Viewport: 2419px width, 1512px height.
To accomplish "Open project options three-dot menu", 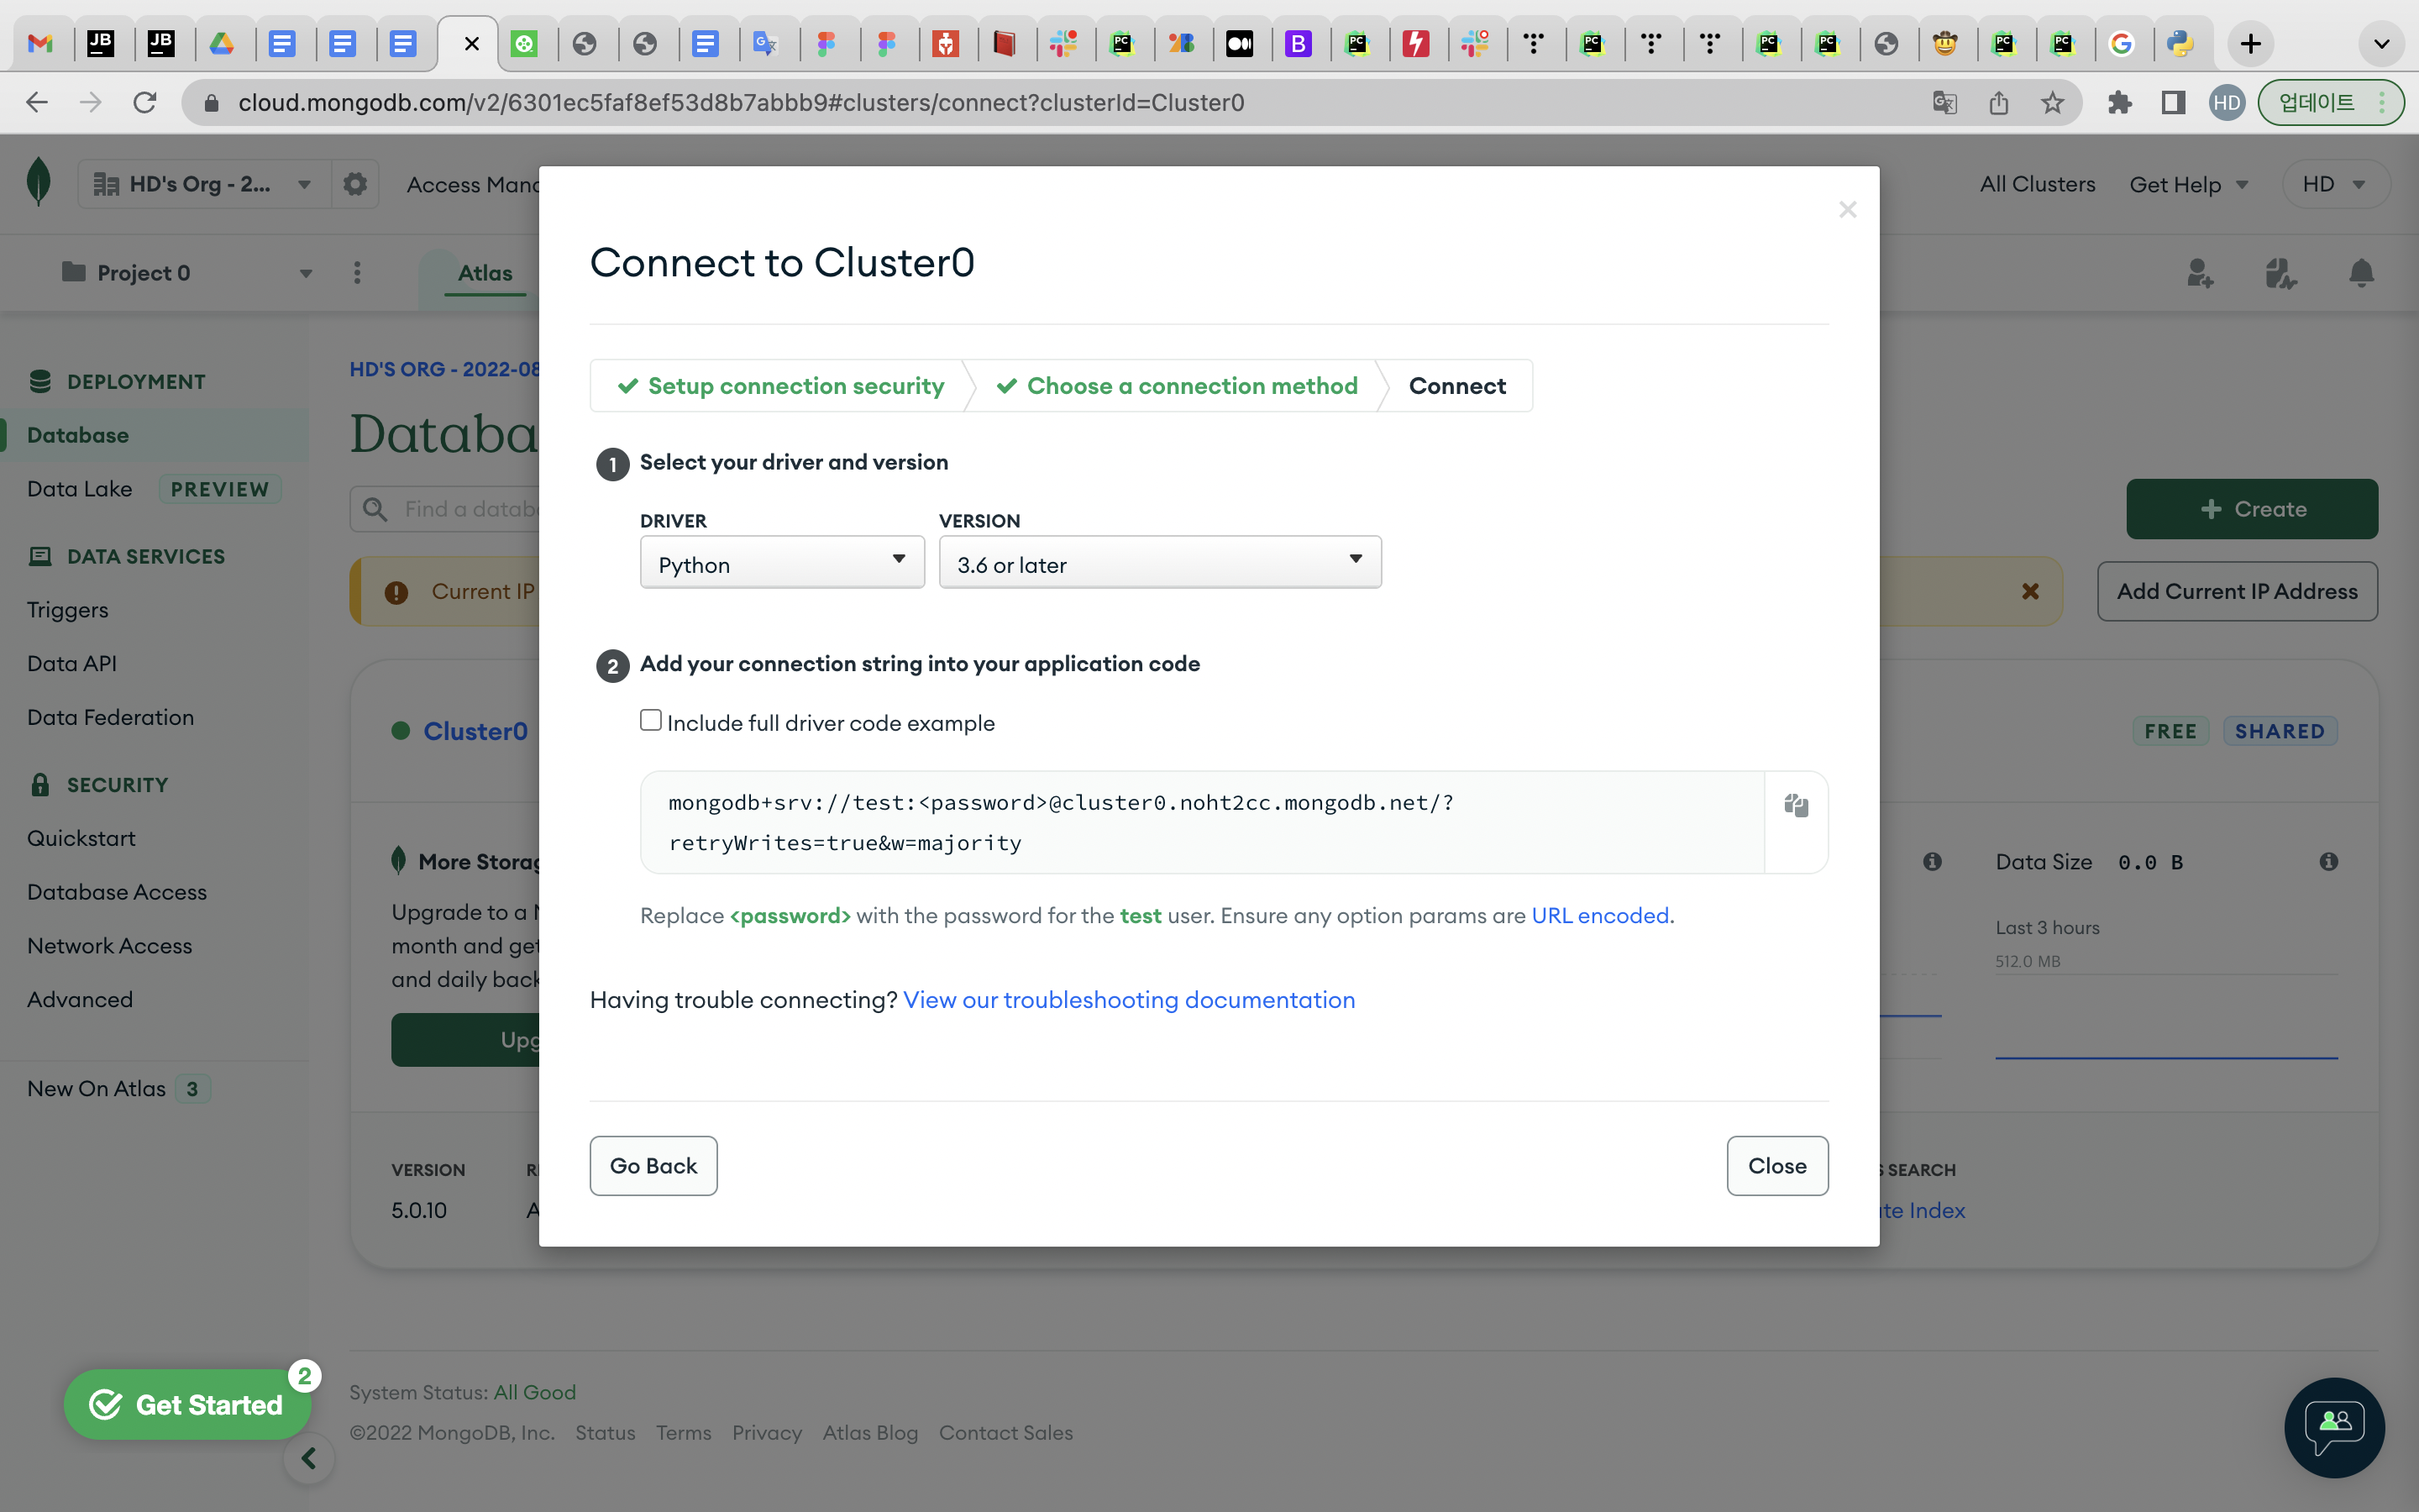I will (357, 273).
